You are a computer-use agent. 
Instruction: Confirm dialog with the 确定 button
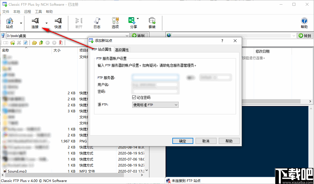click(x=183, y=141)
